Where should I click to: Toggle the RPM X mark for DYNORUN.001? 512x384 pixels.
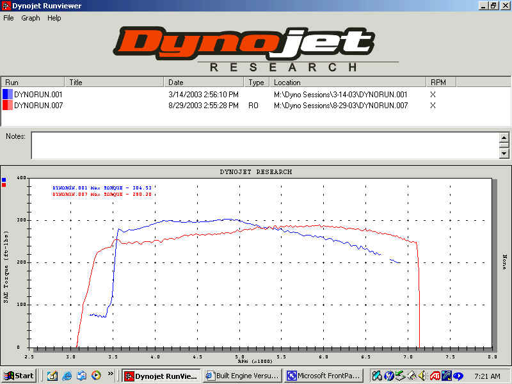click(433, 94)
